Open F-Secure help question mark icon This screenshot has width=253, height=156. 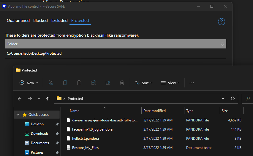click(x=222, y=22)
